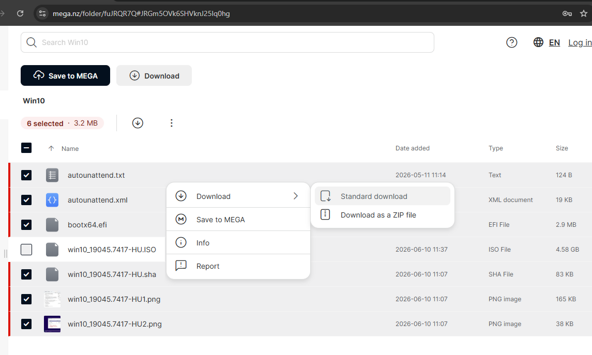Open EN language selector
Viewport: 592px width, 355px height.
(x=554, y=42)
